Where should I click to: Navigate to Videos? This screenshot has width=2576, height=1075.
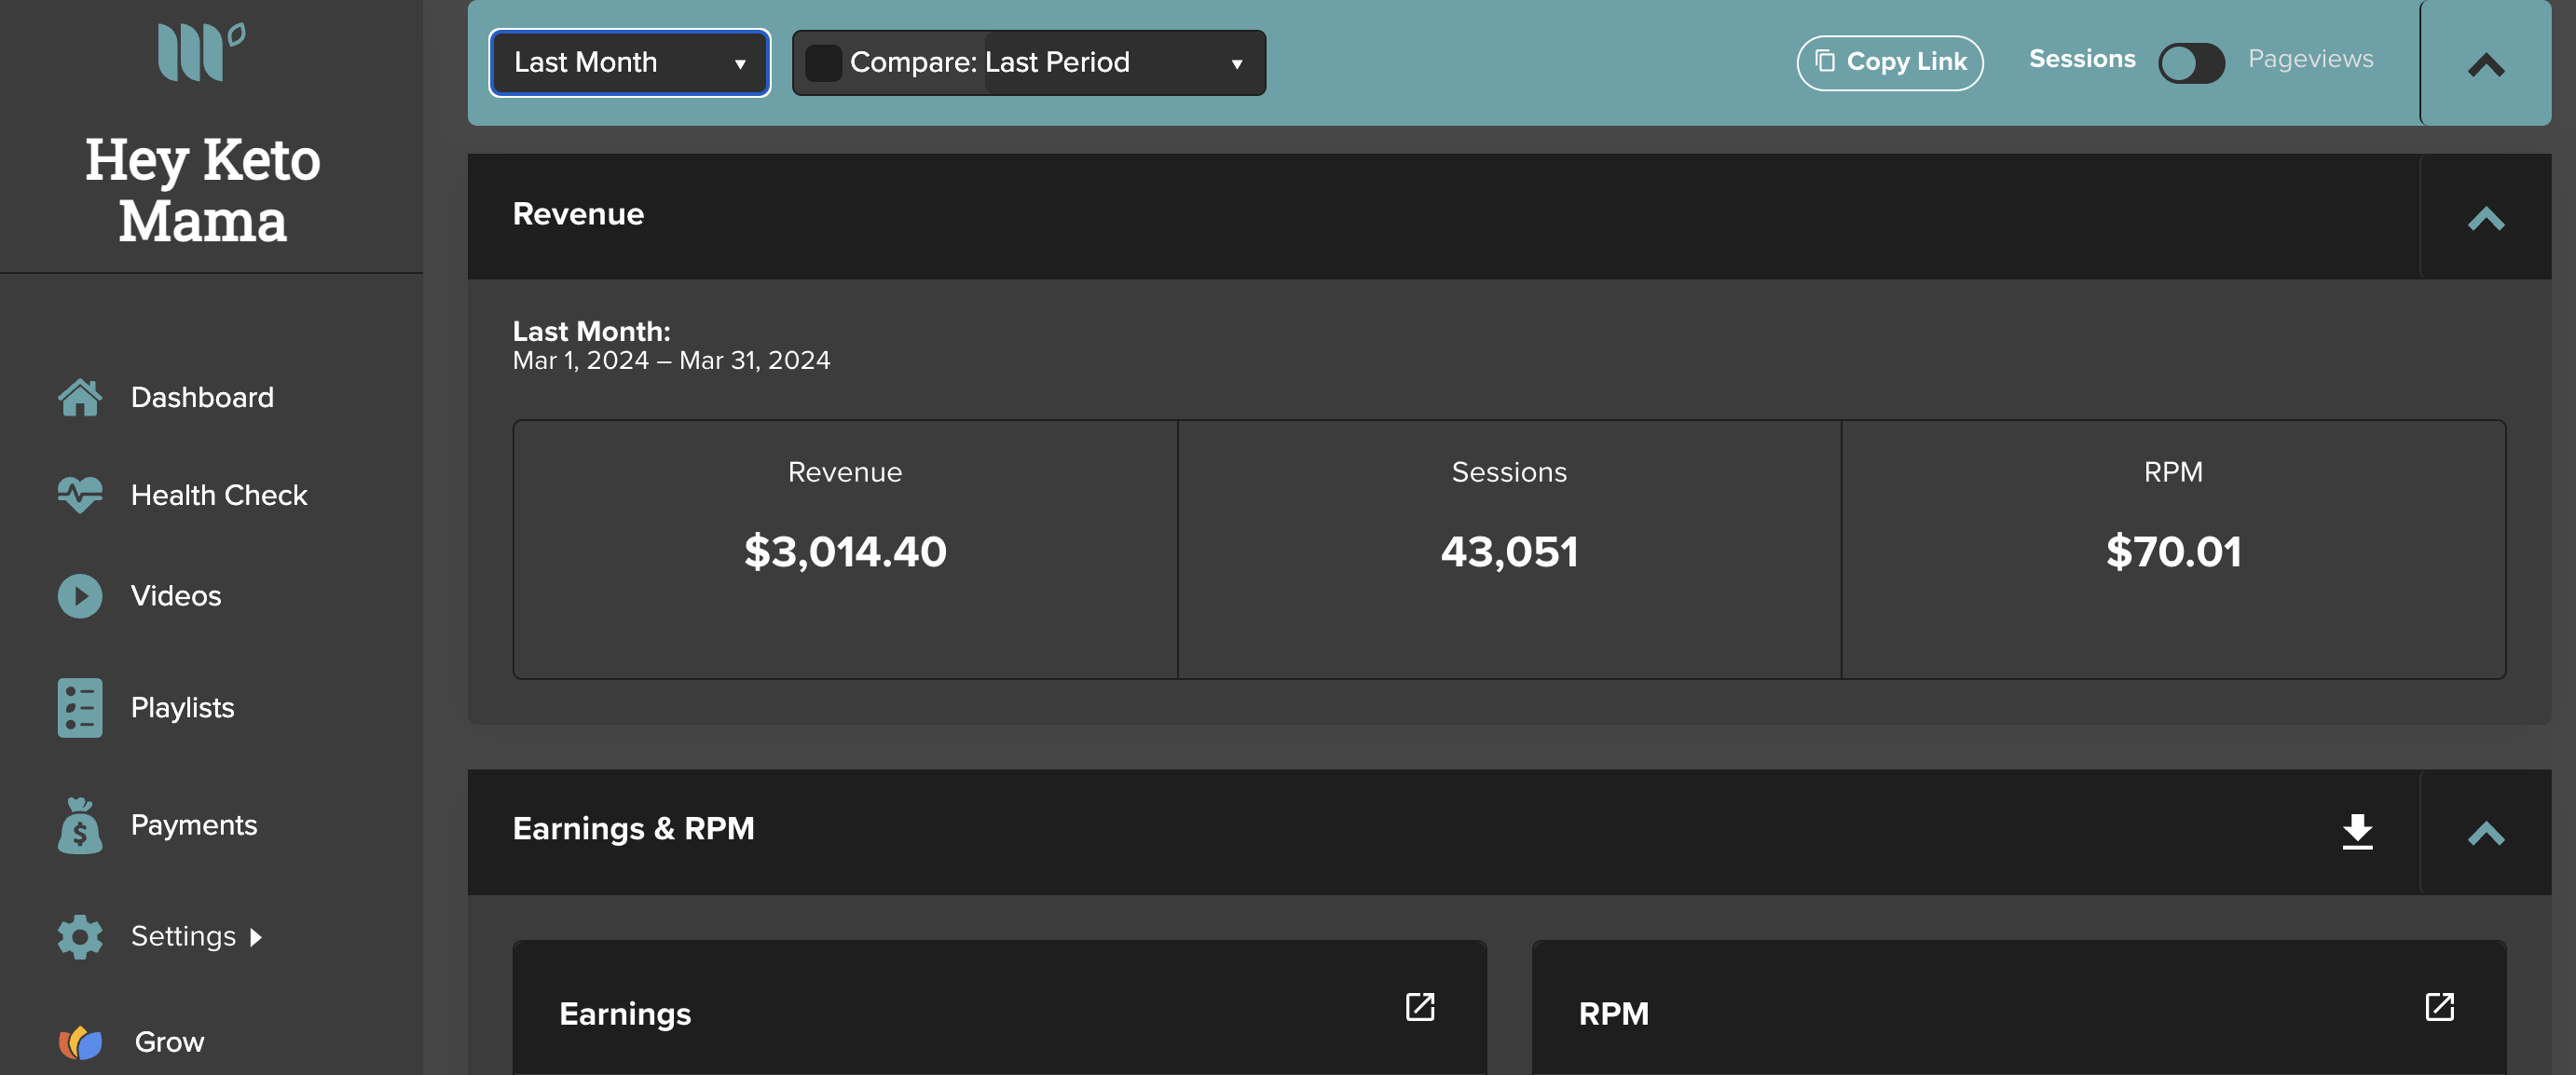click(x=176, y=595)
